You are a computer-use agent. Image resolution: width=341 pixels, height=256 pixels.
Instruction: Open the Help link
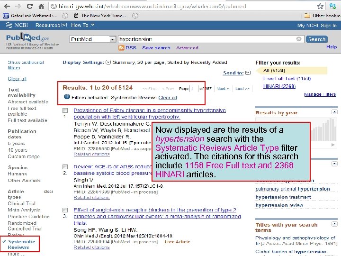pyautogui.click(x=332, y=47)
